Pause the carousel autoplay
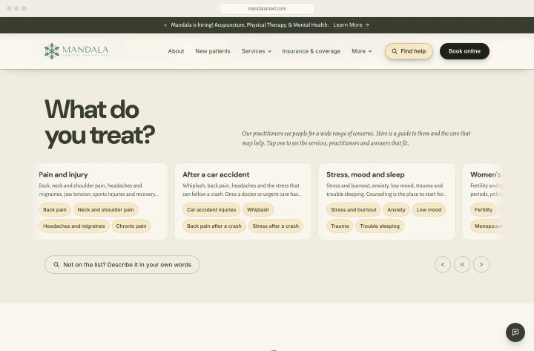 pos(462,264)
